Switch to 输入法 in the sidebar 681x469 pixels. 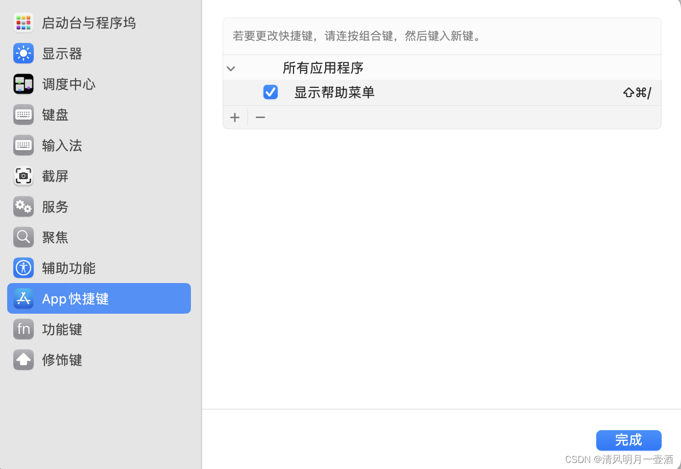click(x=99, y=145)
